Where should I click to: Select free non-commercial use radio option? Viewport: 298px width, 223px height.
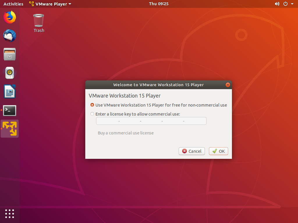pyautogui.click(x=92, y=105)
